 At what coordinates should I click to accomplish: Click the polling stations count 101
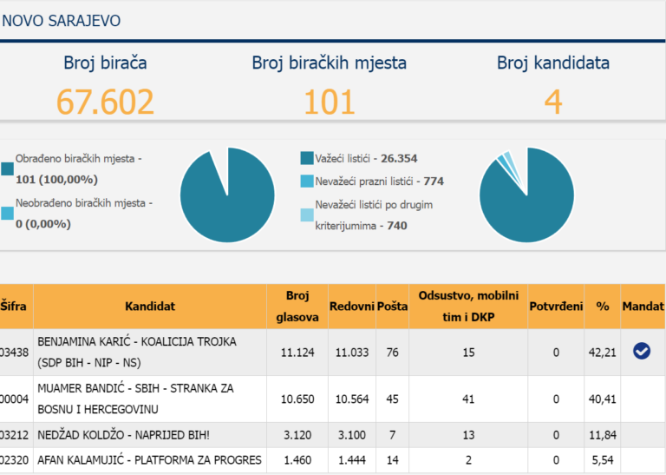click(x=330, y=102)
